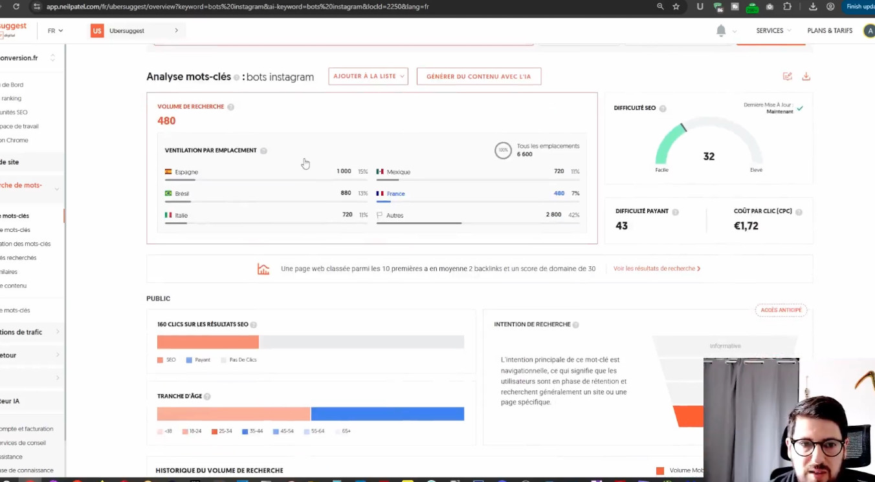Click help icon beside Intention de recherche
This screenshot has height=482, width=875.
click(575, 325)
